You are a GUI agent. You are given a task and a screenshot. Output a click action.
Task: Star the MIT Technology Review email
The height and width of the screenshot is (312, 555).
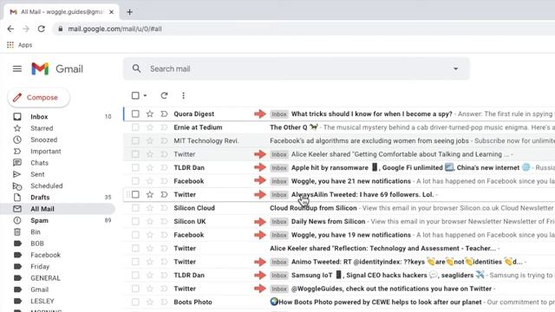150,140
